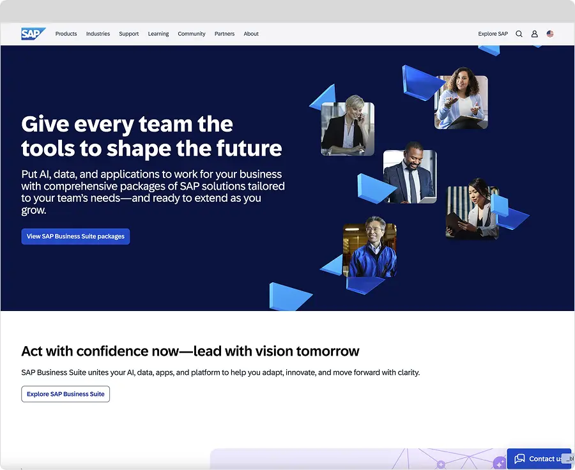Viewport: 575px width, 470px height.
Task: Click View SAP Business Suite packages button
Action: 75,236
